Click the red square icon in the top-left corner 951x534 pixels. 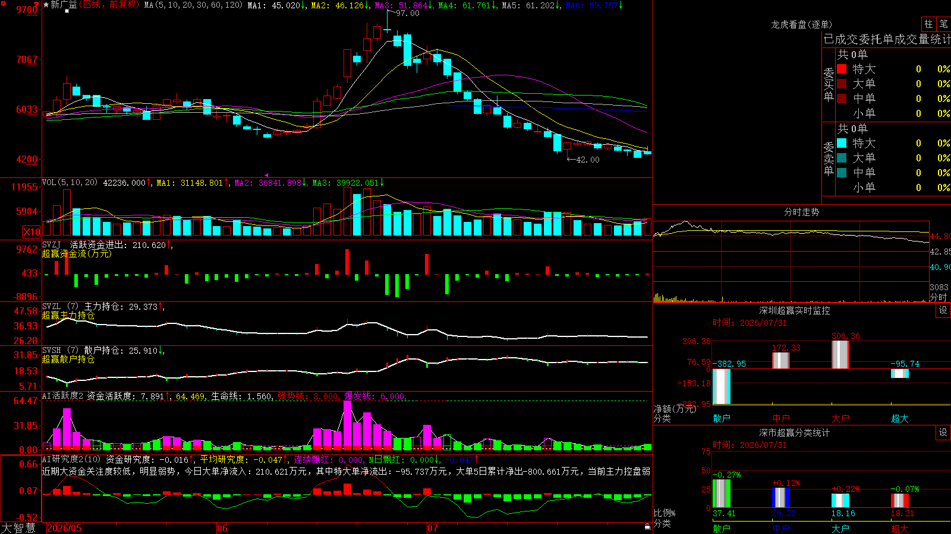click(x=4, y=4)
